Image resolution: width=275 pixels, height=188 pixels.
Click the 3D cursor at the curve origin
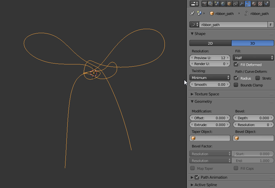click(94, 73)
